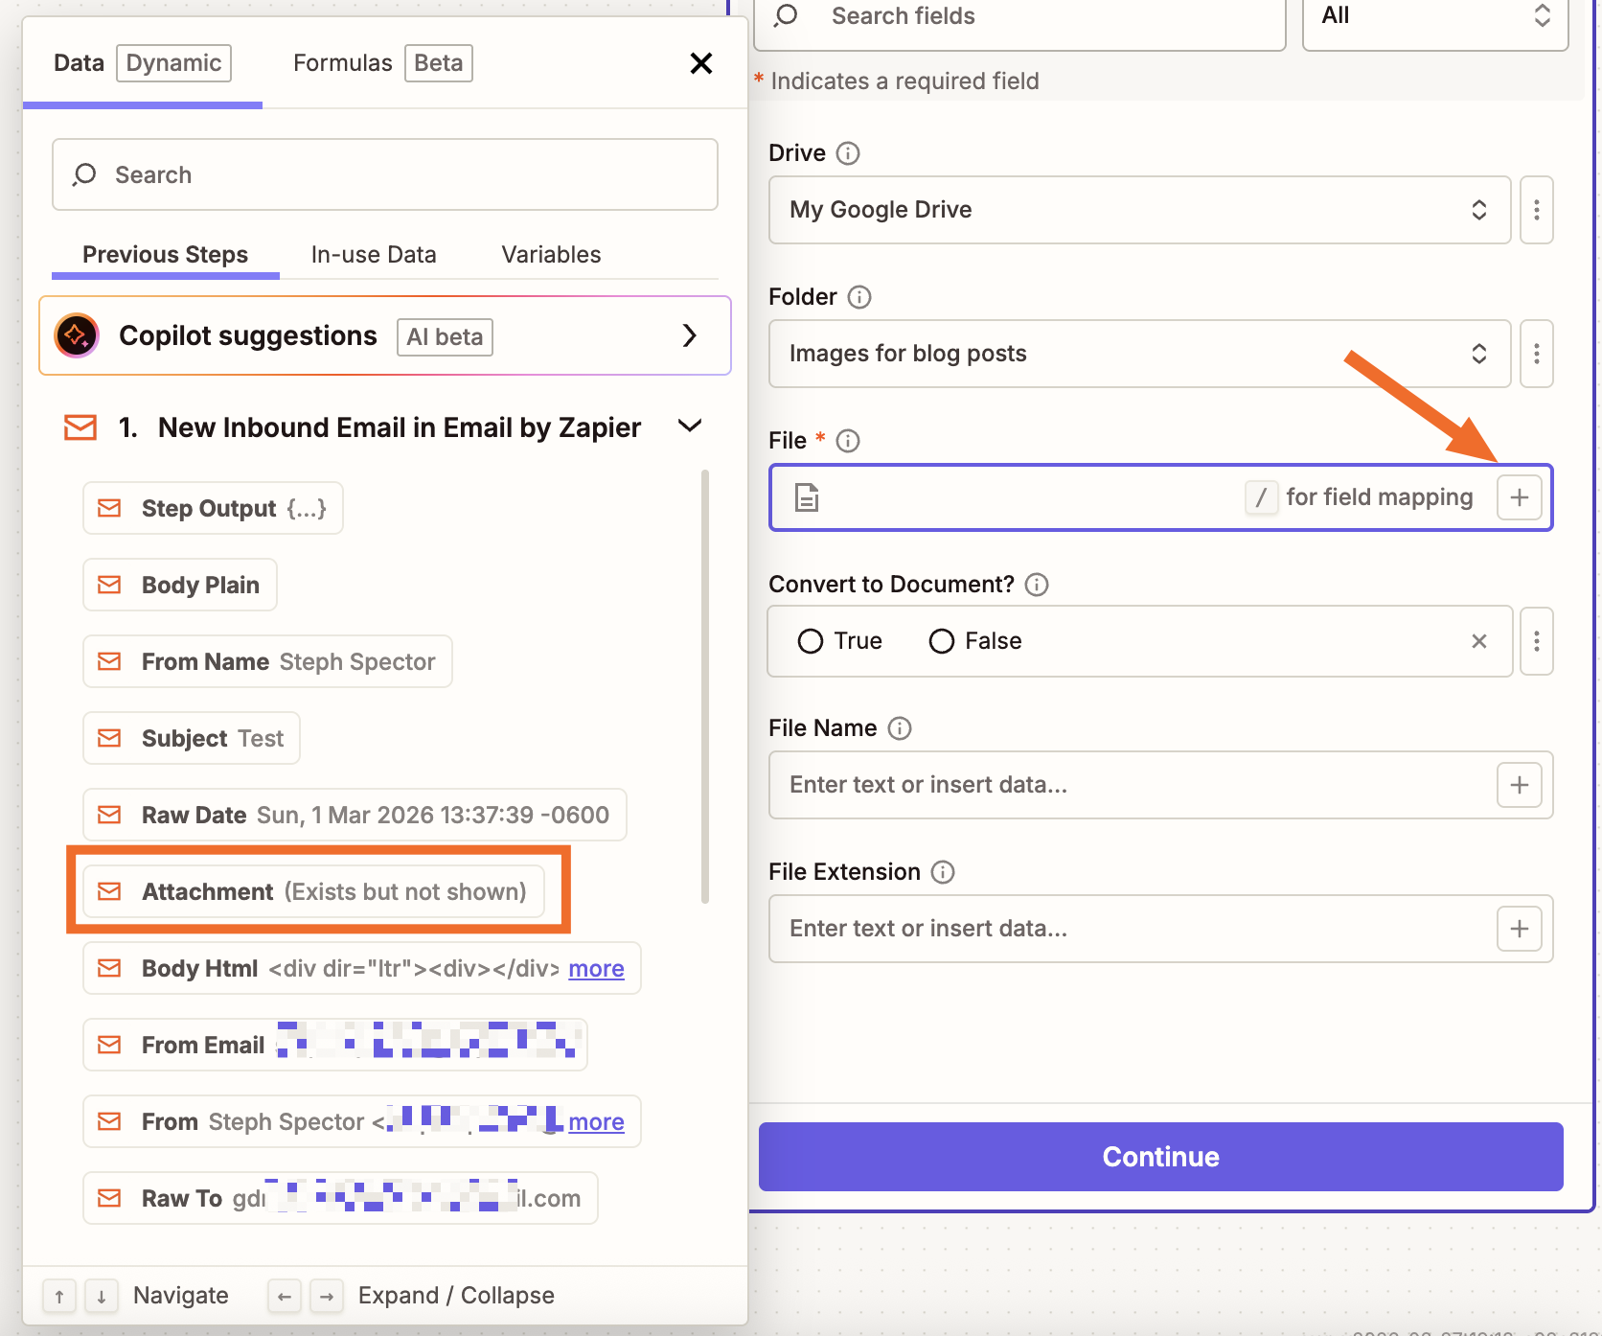Click the info icon next to Convert to Document
The height and width of the screenshot is (1336, 1602).
point(1037,585)
